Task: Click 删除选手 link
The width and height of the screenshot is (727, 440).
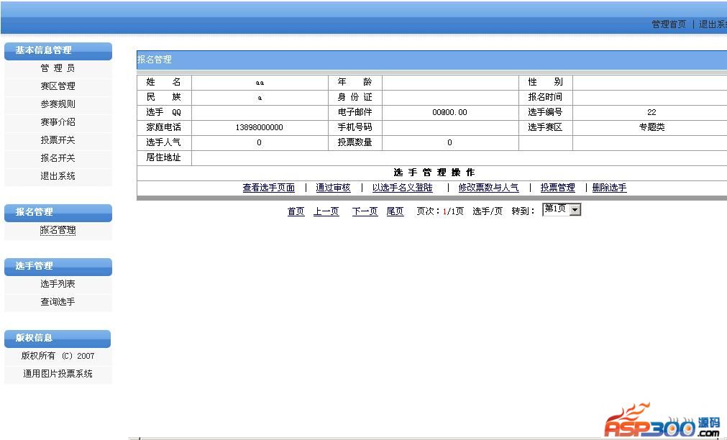Action: (609, 188)
